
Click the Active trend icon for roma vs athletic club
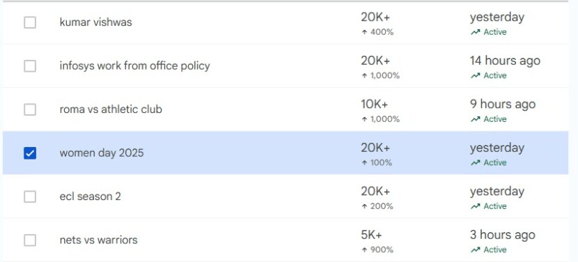(x=475, y=119)
